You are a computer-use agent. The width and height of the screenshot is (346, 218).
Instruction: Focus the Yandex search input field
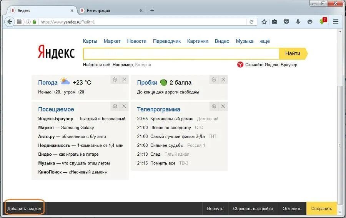pyautogui.click(x=181, y=53)
